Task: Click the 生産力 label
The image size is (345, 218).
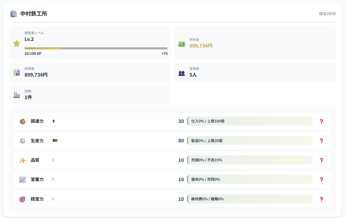Action: coord(37,141)
